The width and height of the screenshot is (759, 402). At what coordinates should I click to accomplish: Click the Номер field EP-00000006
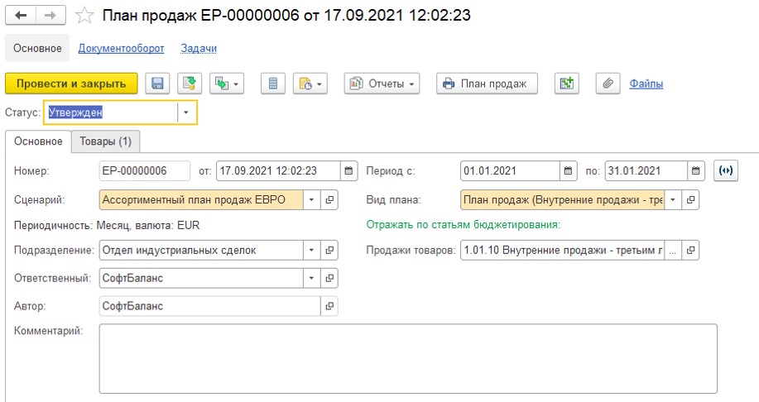144,170
